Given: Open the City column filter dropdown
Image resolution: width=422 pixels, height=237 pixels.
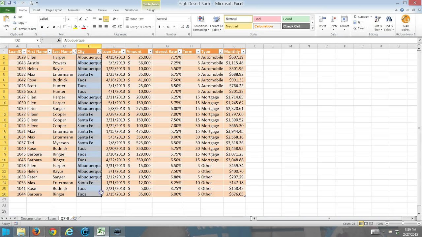Looking at the screenshot, I should [99, 52].
